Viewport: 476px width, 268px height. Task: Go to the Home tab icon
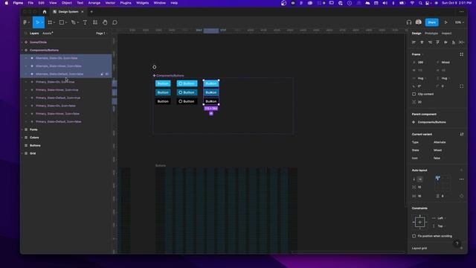click(45, 12)
